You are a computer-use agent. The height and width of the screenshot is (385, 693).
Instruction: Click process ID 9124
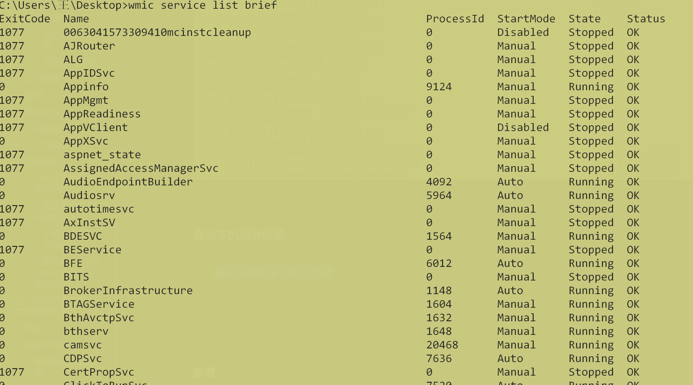(x=439, y=87)
